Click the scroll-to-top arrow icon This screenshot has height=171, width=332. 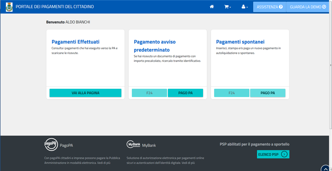326,168
